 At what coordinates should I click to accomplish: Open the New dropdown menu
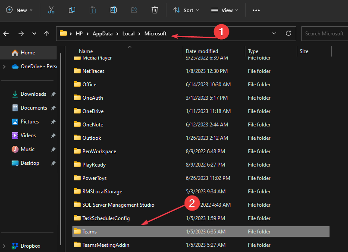pyautogui.click(x=19, y=10)
